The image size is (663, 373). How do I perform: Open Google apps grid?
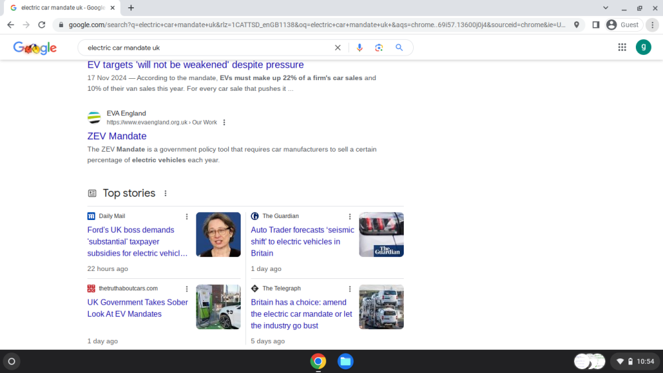[x=622, y=47]
